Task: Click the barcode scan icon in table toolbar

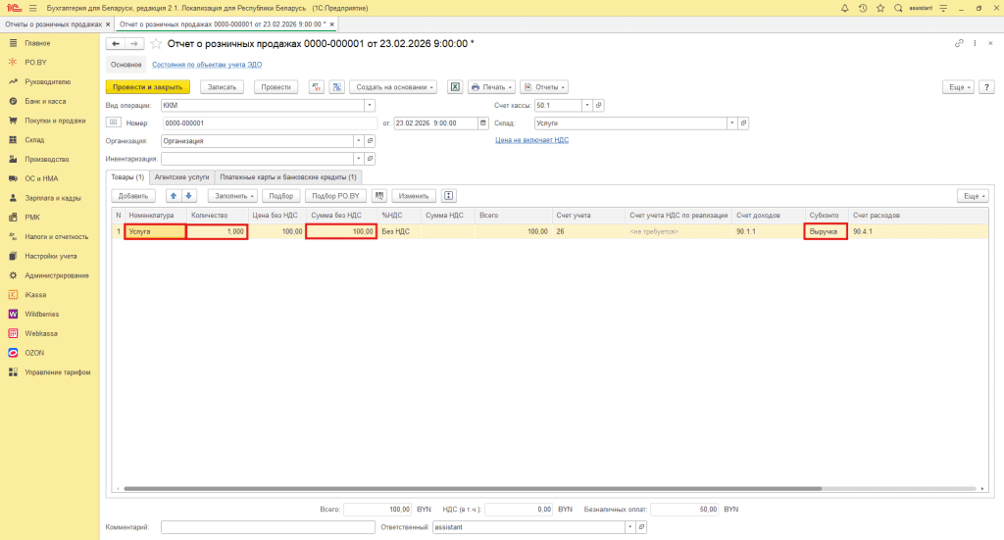Action: point(380,196)
